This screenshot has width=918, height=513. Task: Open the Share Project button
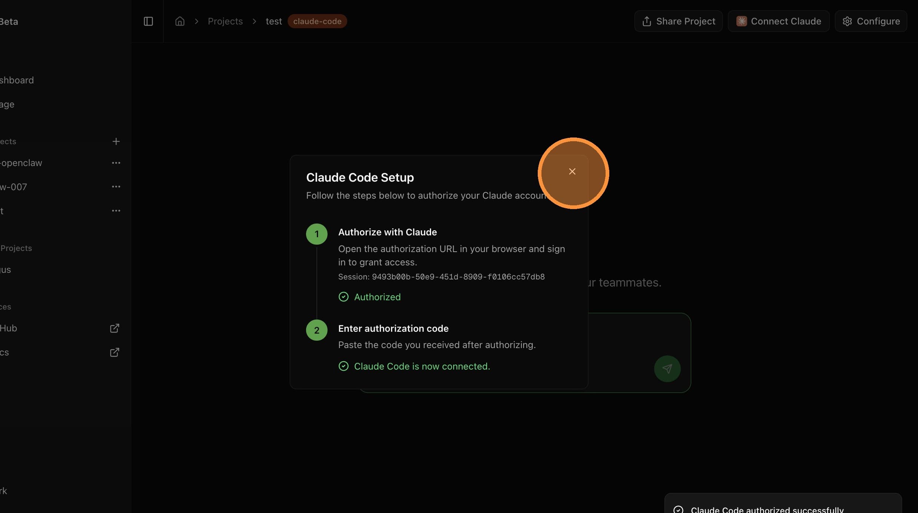678,21
